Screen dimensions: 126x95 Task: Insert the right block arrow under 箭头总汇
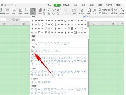pos(32,72)
